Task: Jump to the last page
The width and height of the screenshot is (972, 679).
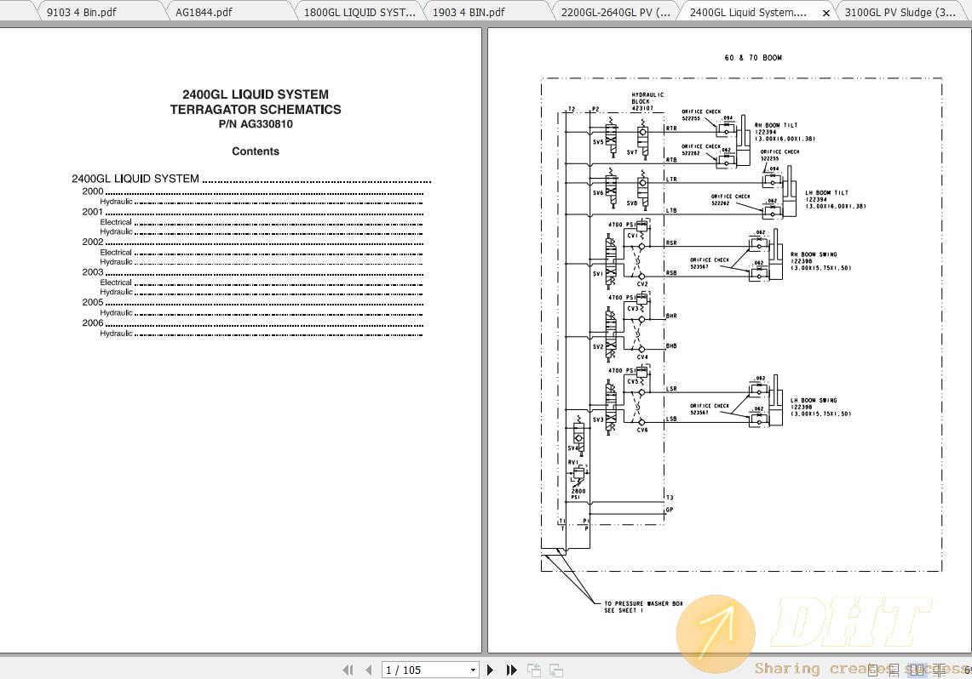Action: click(511, 670)
